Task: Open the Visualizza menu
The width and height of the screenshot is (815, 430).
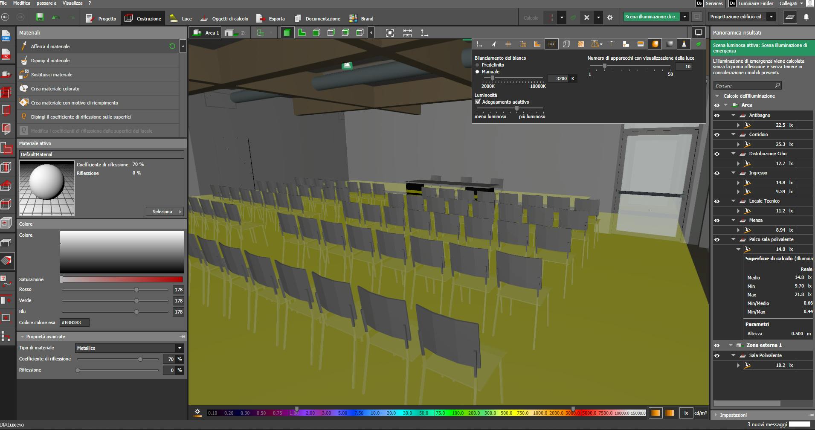Action: pos(73,3)
